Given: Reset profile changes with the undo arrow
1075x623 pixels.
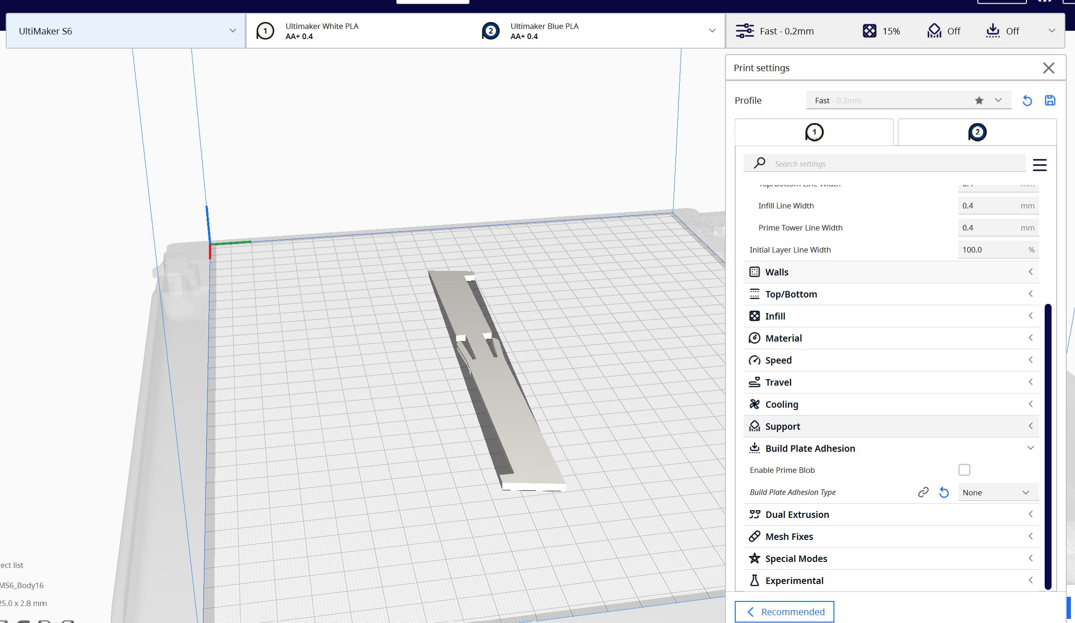Looking at the screenshot, I should point(1027,101).
